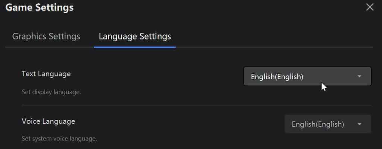
Task: Click the Text Language dropdown arrow
Action: pos(360,76)
